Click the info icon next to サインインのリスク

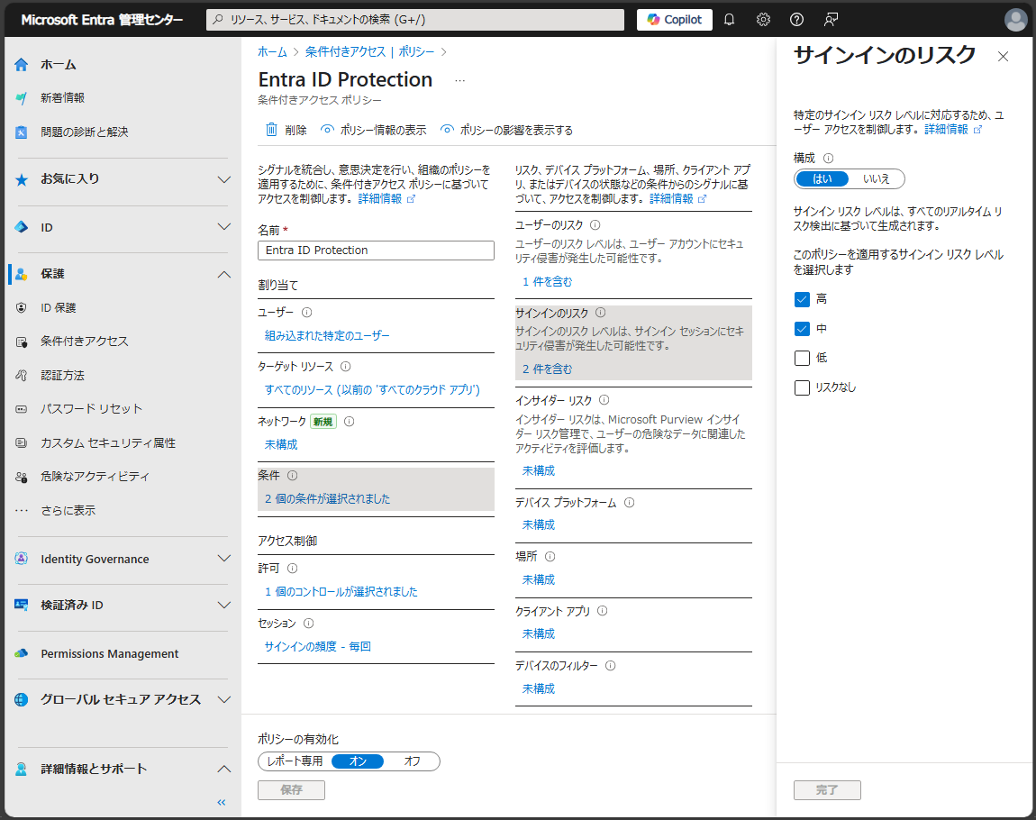pyautogui.click(x=600, y=313)
